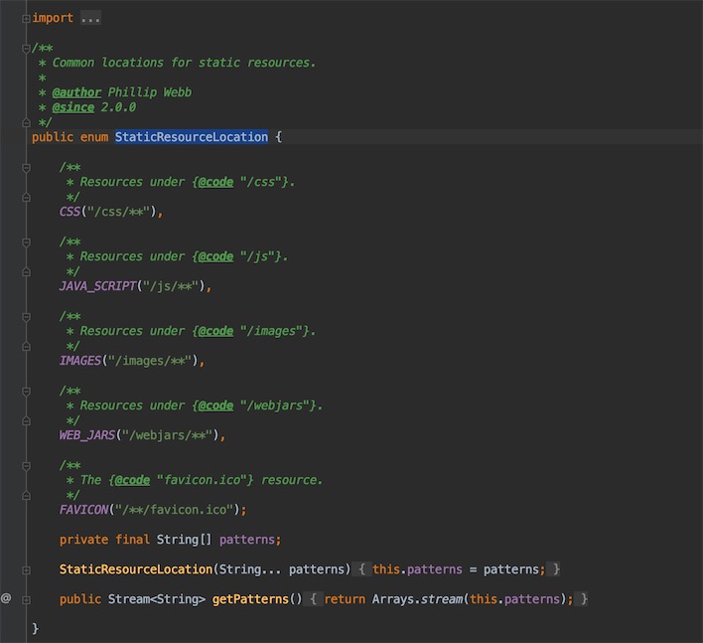This screenshot has height=643, width=703.
Task: Expand the folded getPatterns method
Action: pyautogui.click(x=26, y=599)
